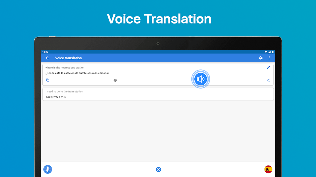The image size is (316, 177).
Task: Open the settings gear
Action: click(261, 58)
